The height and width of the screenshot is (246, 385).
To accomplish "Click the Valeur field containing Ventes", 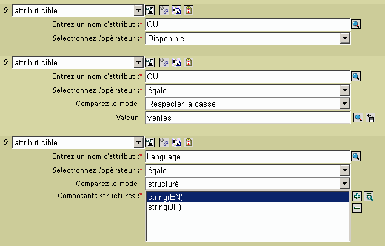I will tap(247, 118).
